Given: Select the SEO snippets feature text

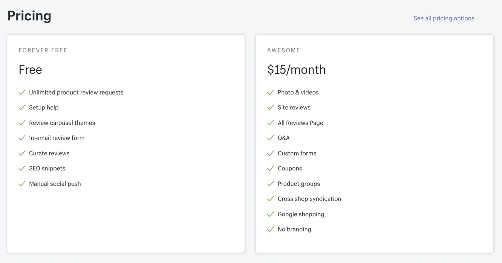Looking at the screenshot, I should coord(47,169).
